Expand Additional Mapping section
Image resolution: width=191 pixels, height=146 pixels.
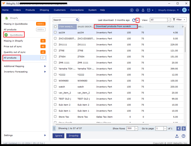[25, 66]
